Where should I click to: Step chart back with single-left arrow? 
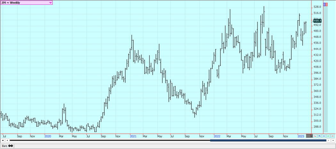click(x=7, y=140)
